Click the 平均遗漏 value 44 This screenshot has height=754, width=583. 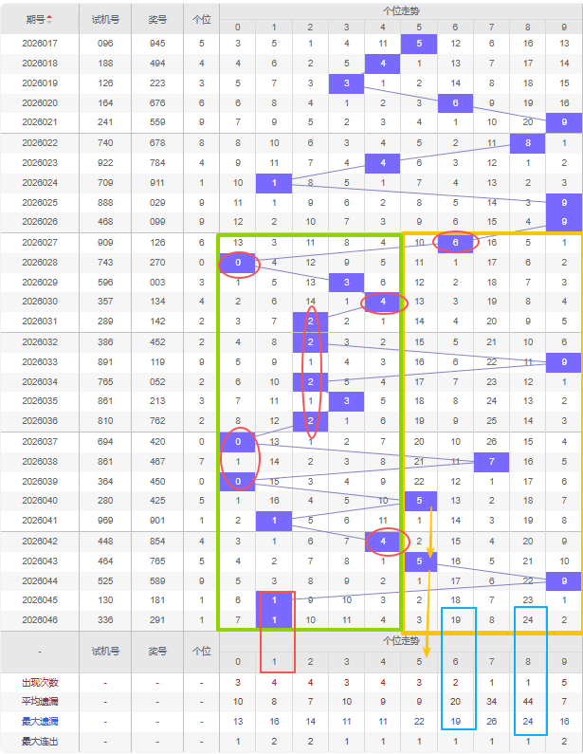point(528,701)
